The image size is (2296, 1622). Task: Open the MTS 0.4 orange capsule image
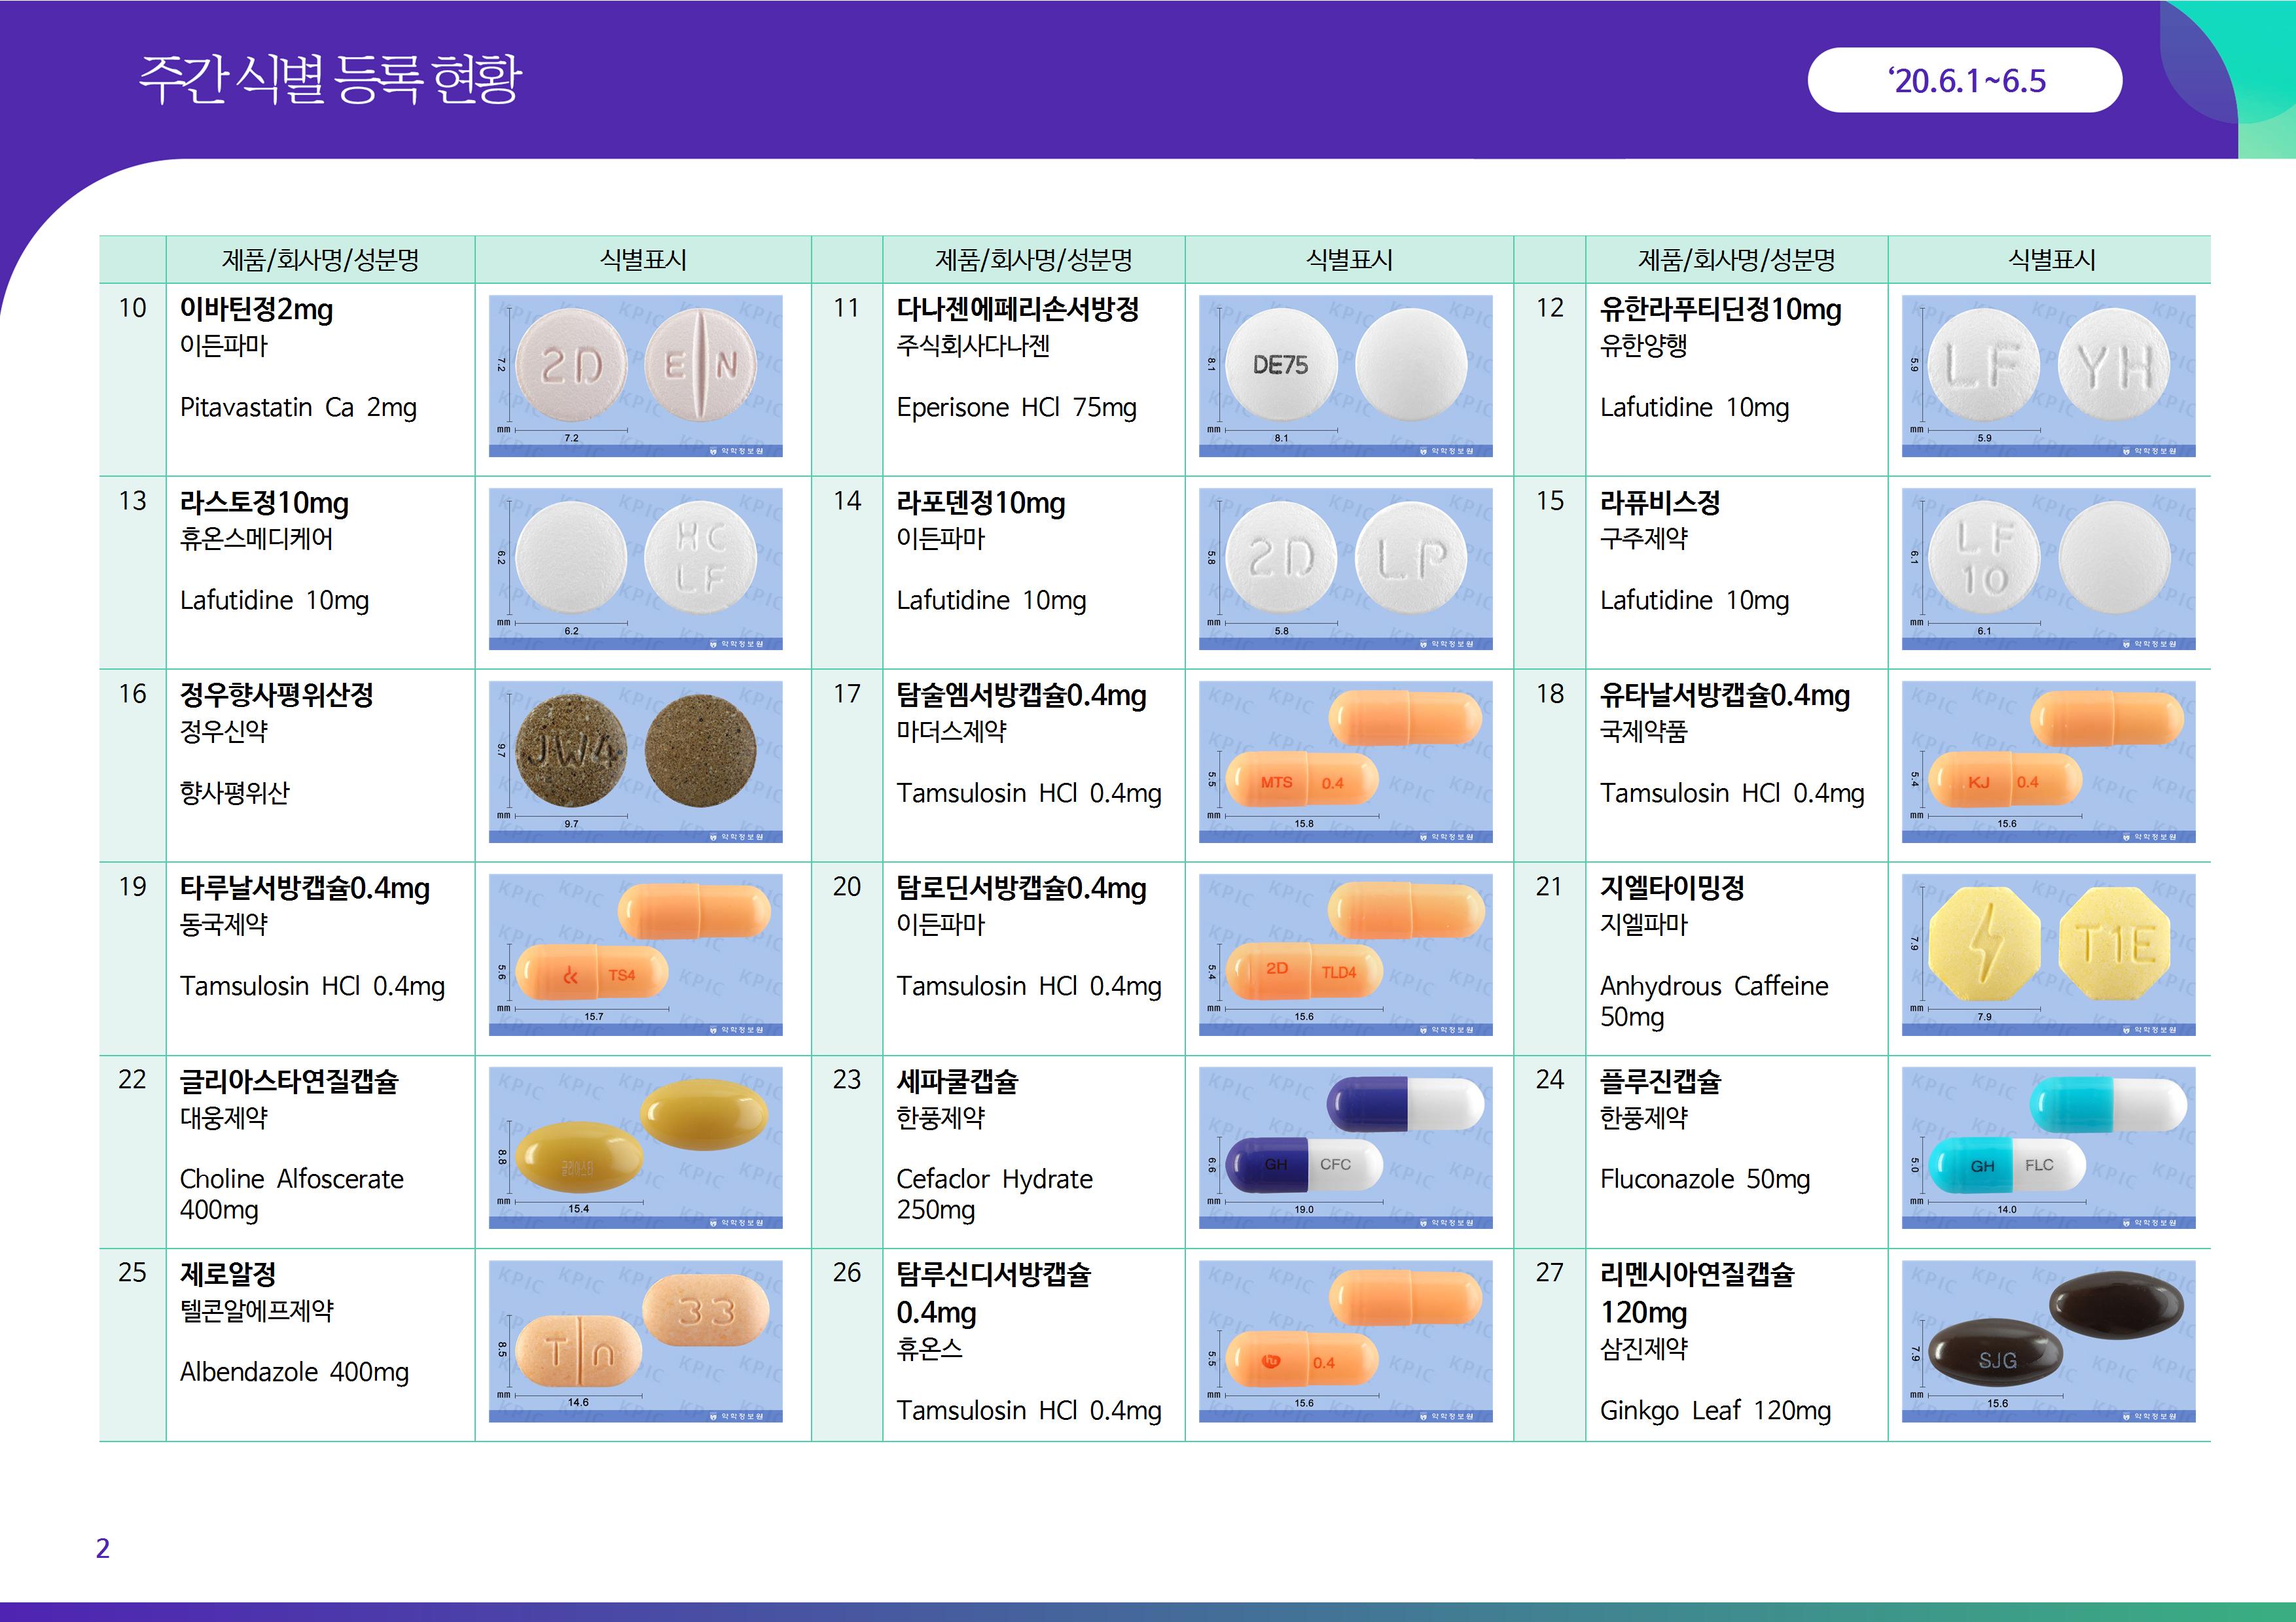(x=1302, y=782)
